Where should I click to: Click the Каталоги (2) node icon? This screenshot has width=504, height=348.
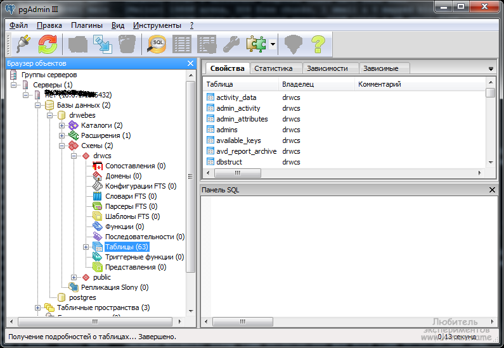74,125
